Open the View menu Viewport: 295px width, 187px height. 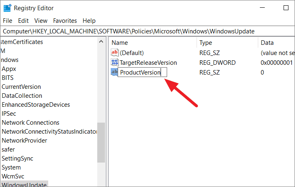tap(41, 21)
